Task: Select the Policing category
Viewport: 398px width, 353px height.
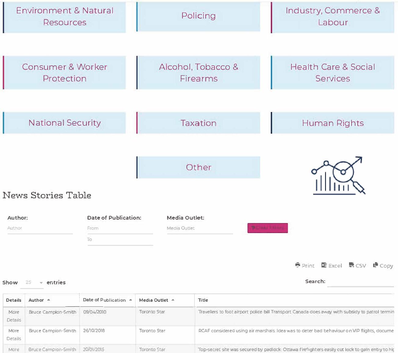Action: pos(198,16)
